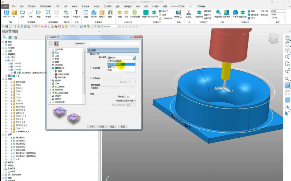Toggle limit max triangle length checkbox
The image size is (291, 181).
click(135, 101)
